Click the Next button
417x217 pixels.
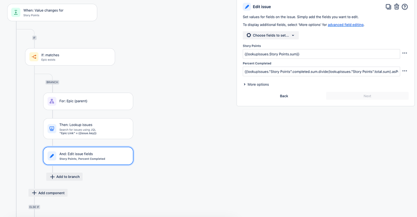pyautogui.click(x=367, y=96)
